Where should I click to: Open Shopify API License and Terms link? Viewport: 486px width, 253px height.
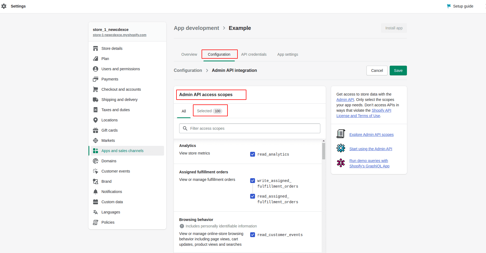[x=364, y=113]
